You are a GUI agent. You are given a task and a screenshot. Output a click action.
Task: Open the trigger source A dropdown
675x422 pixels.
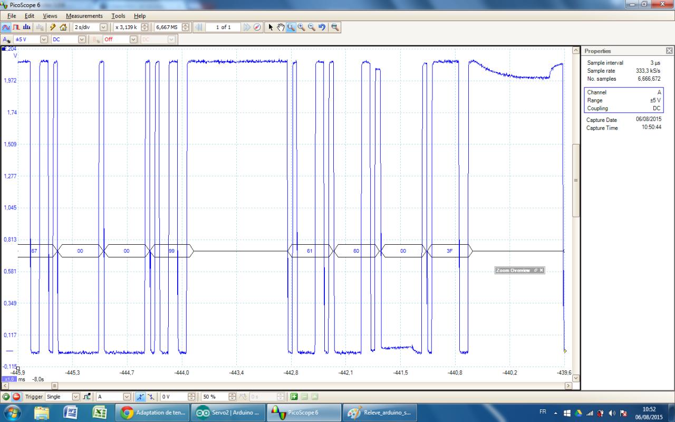click(x=127, y=397)
